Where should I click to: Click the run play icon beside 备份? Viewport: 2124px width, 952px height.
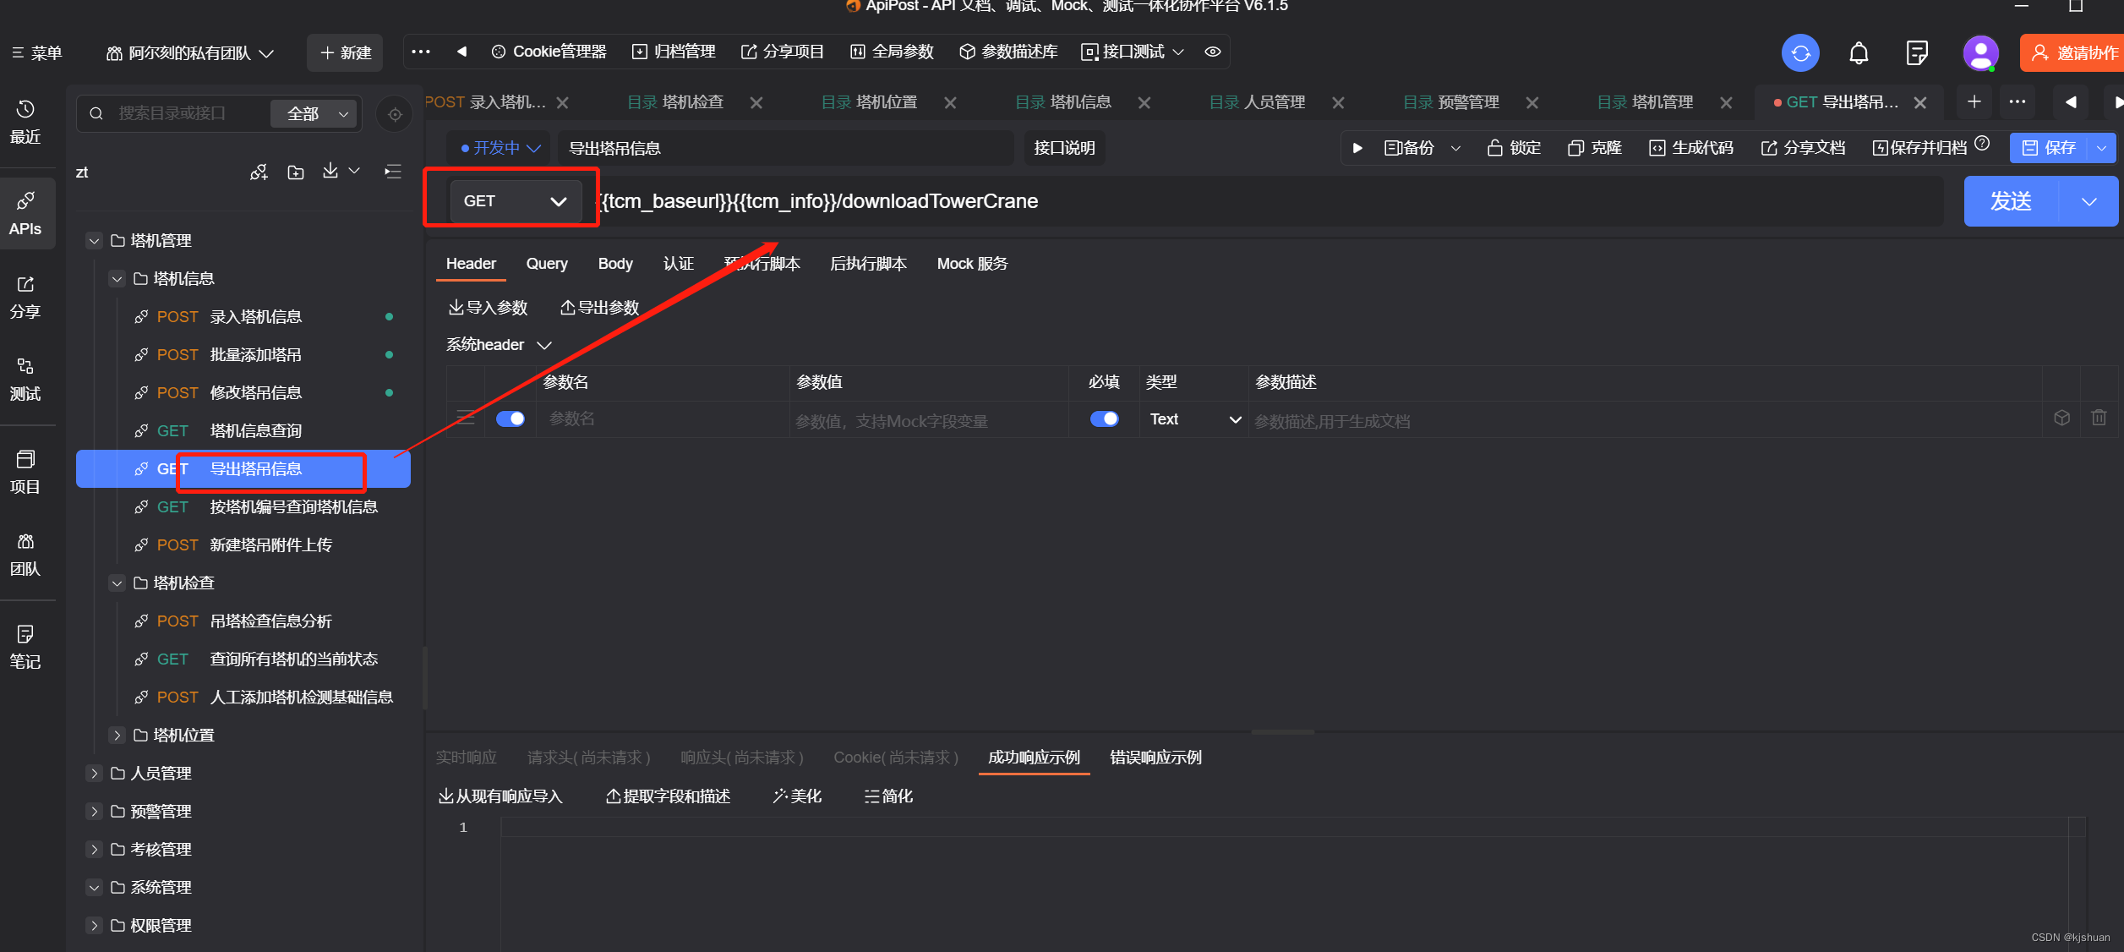tap(1357, 148)
